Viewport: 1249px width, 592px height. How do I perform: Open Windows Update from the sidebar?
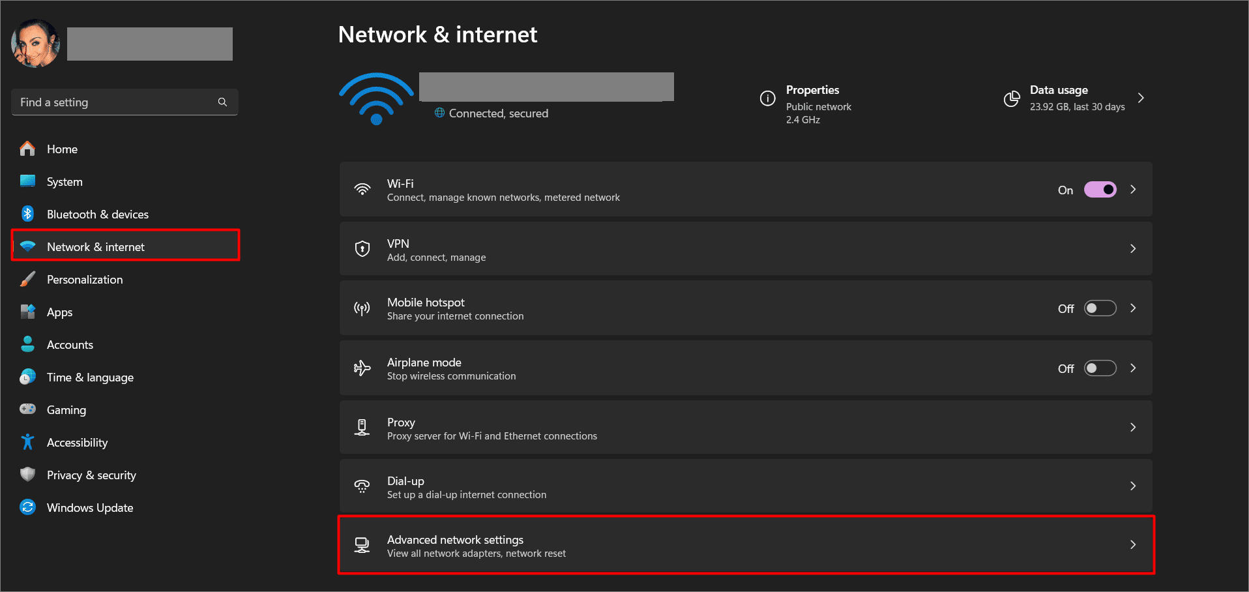[x=90, y=507]
